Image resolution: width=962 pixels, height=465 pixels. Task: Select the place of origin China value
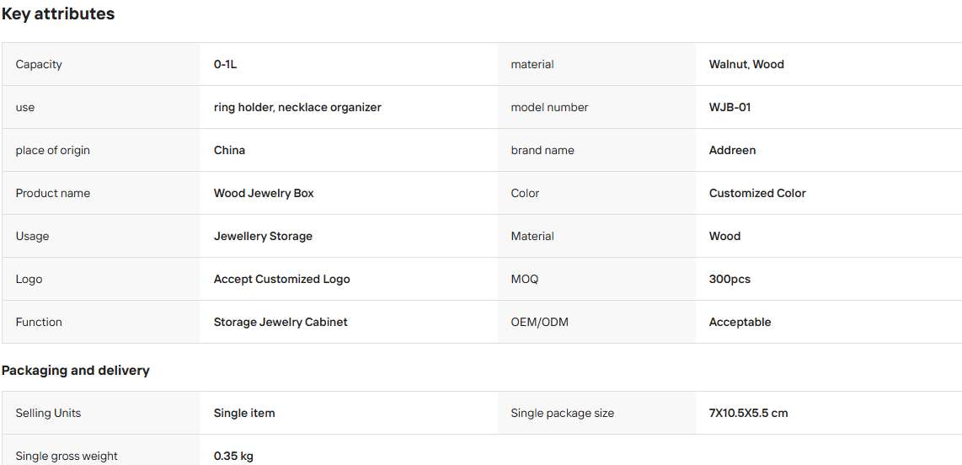(229, 150)
